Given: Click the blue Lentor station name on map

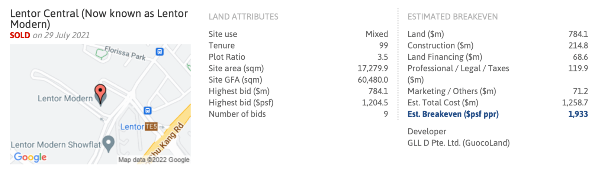Looking at the screenshot, I should (x=132, y=127).
